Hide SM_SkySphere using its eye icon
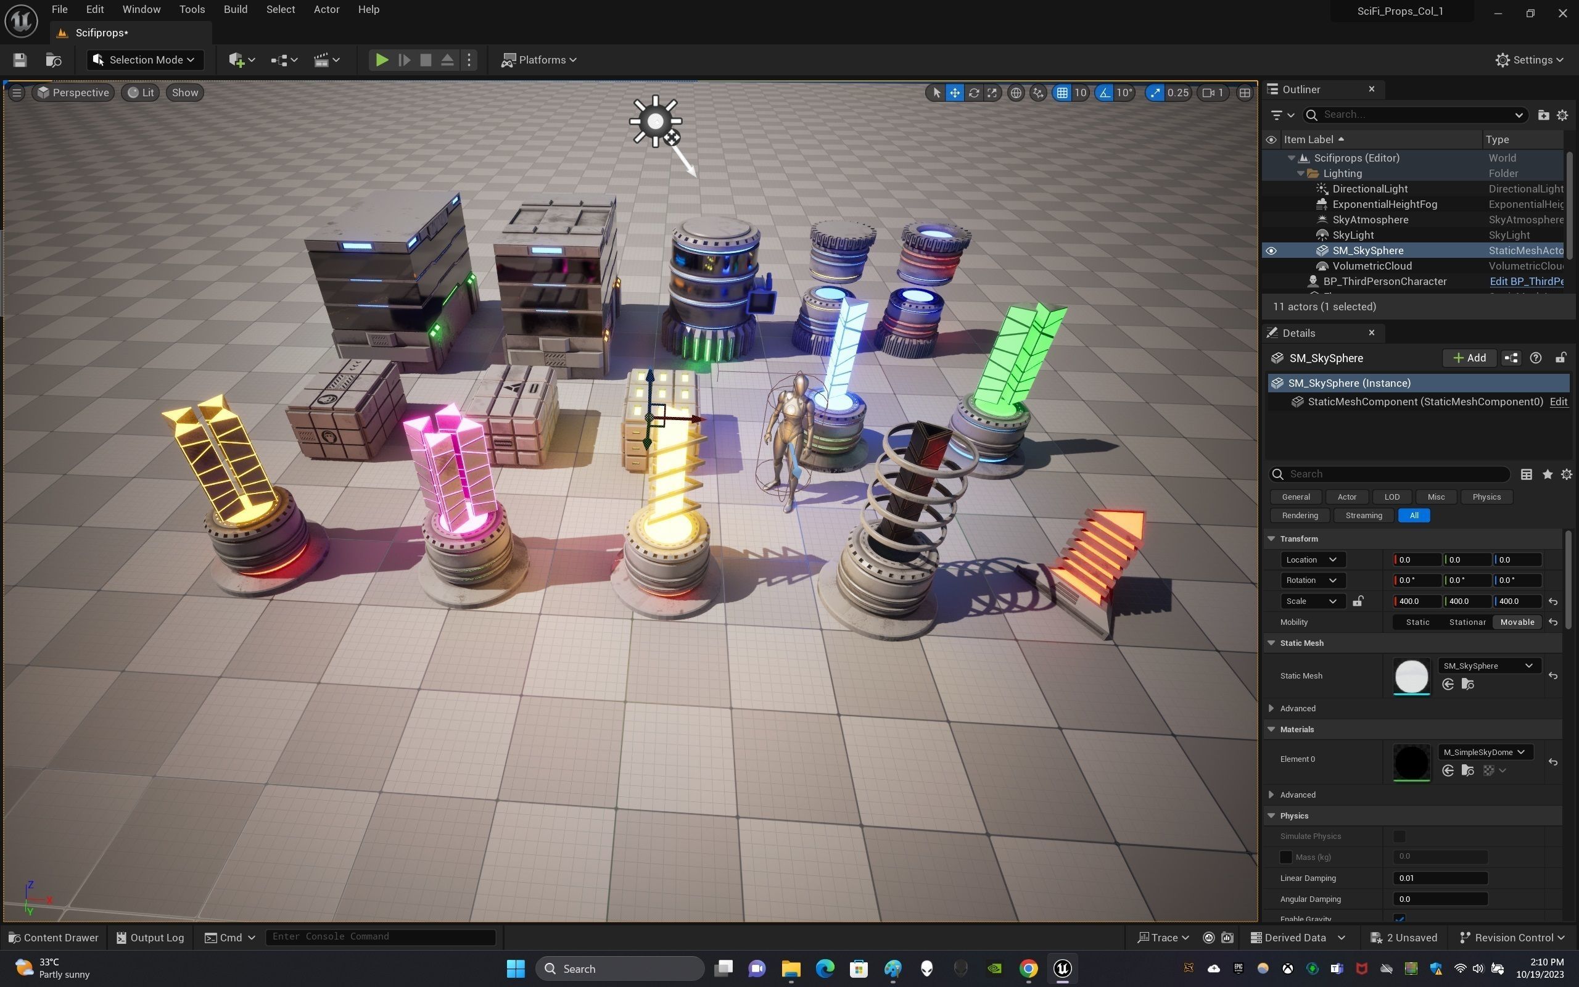 [x=1271, y=250]
